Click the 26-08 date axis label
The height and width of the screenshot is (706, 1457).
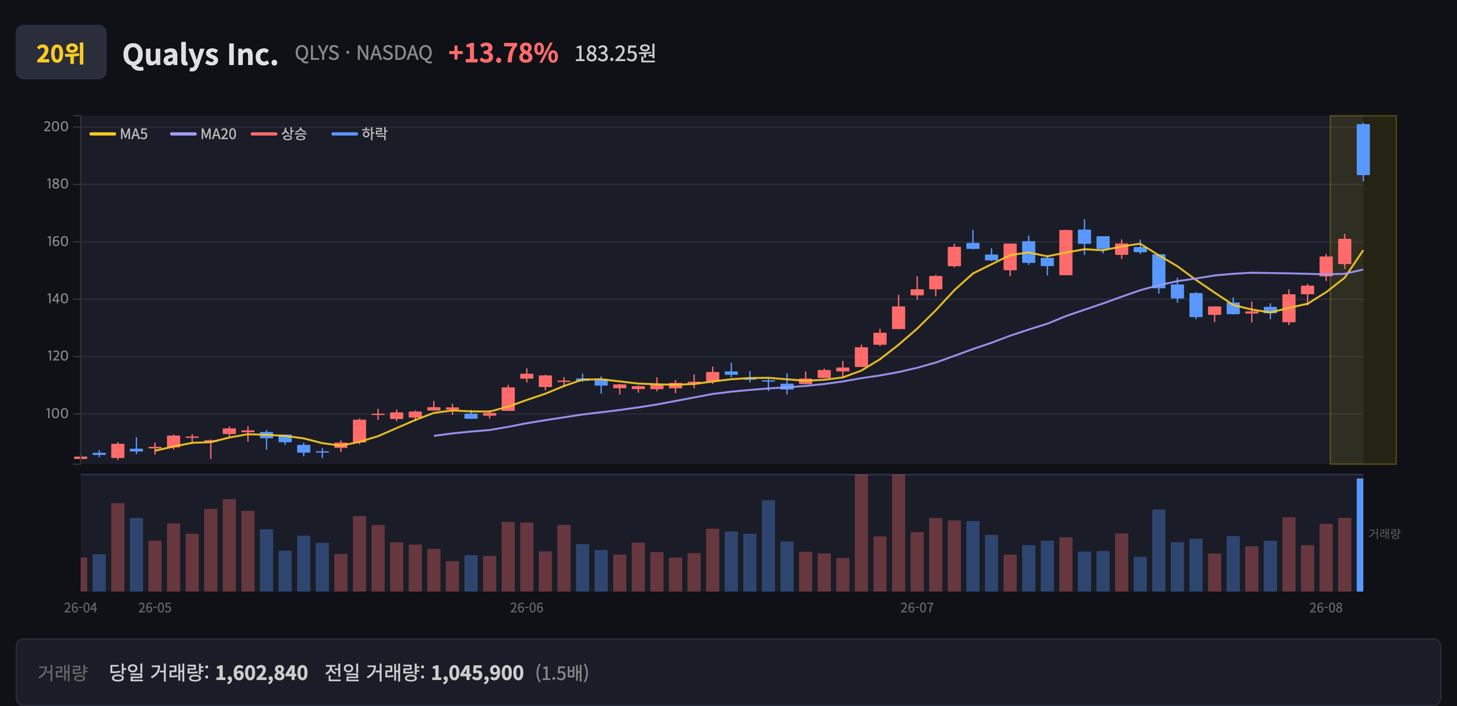click(1326, 608)
